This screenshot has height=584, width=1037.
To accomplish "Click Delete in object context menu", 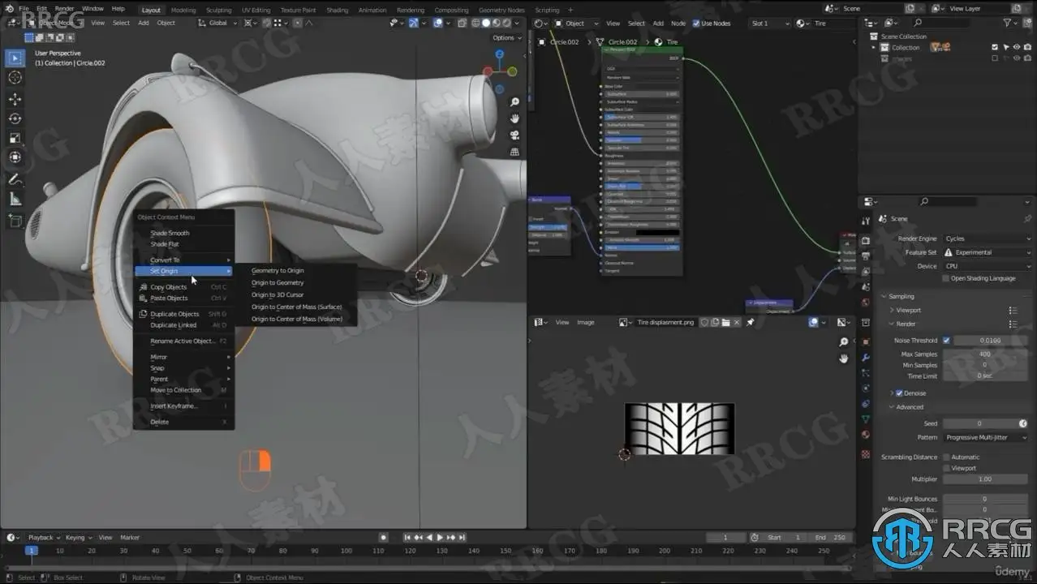I will (x=160, y=422).
